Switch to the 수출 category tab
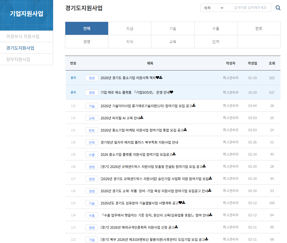The image size is (287, 243). tap(216, 28)
